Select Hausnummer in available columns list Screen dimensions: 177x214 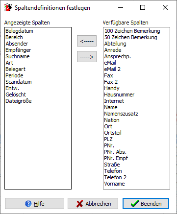pyautogui.click(x=119, y=95)
